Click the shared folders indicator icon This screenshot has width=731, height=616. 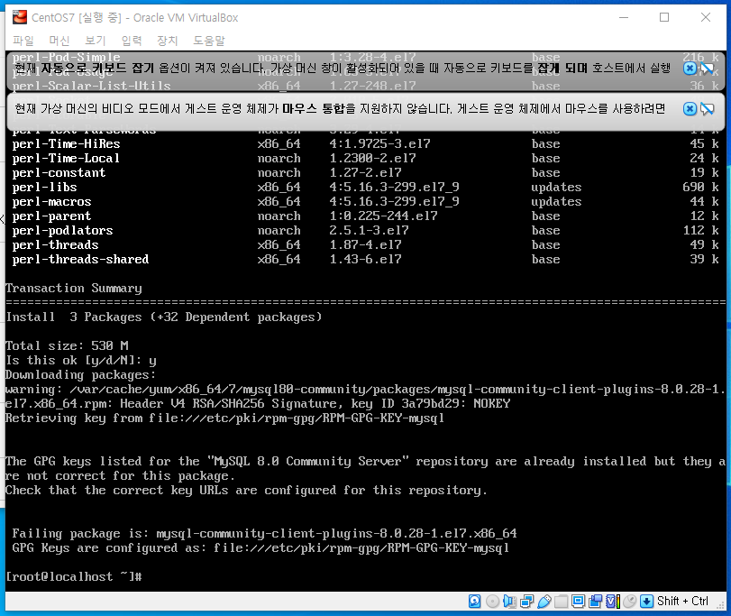click(x=562, y=602)
